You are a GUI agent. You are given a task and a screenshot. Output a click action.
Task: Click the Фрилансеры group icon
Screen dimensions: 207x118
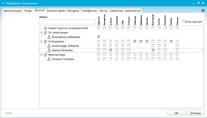tap(45, 55)
